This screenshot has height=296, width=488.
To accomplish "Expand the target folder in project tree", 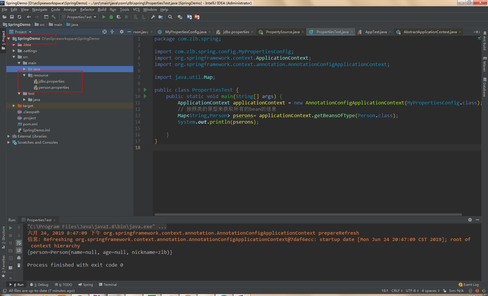I will pyautogui.click(x=14, y=106).
